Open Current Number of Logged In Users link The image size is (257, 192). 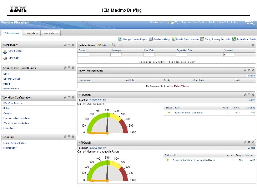[x=194, y=160]
